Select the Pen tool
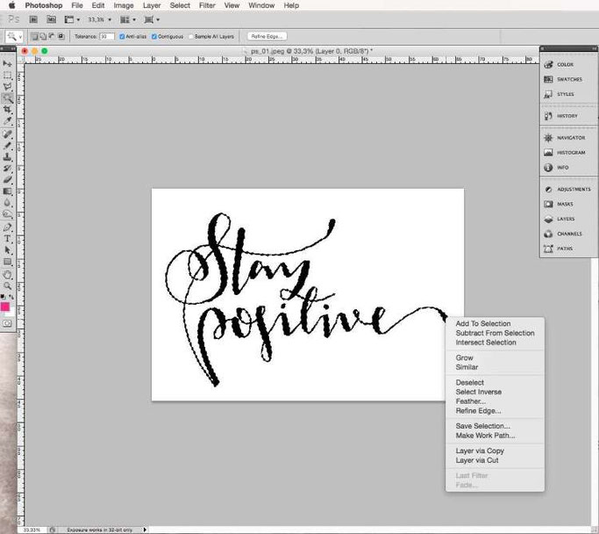 pos(7,227)
